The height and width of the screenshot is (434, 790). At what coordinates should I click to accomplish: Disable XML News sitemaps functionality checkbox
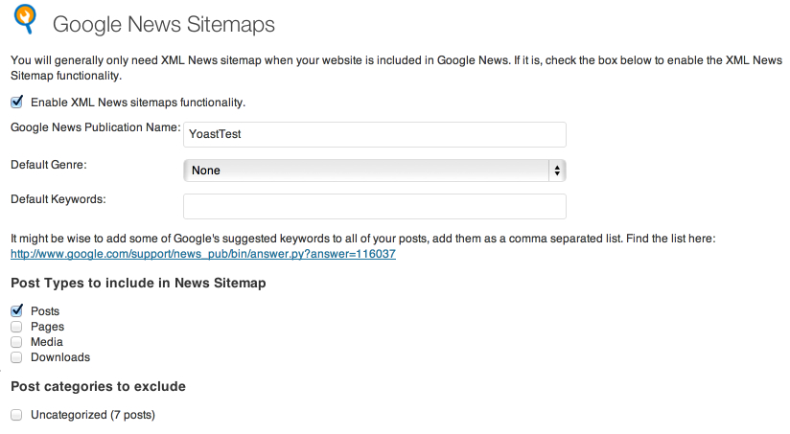point(16,102)
